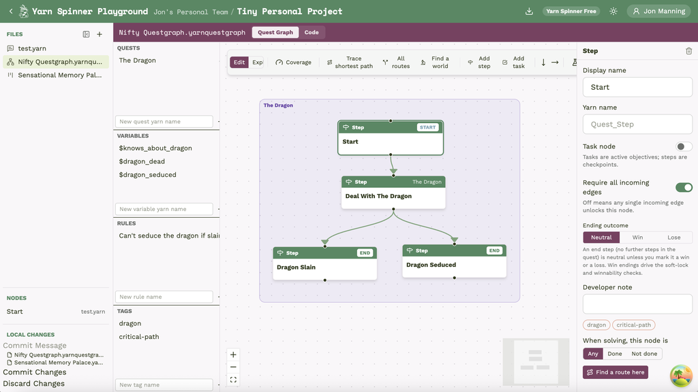Image resolution: width=698 pixels, height=392 pixels.
Task: Select the Dragon Slain end node
Action: pyautogui.click(x=324, y=263)
